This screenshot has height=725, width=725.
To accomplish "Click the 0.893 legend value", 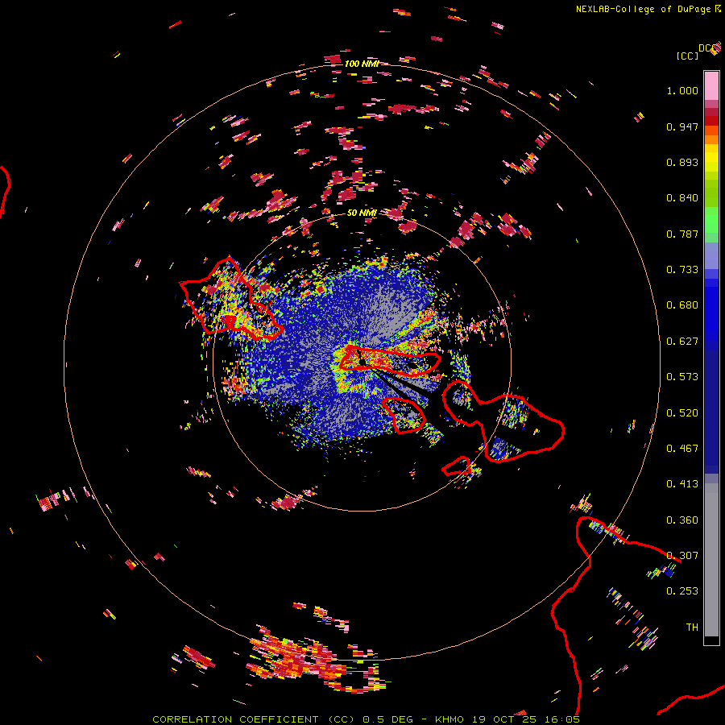I will pos(682,162).
